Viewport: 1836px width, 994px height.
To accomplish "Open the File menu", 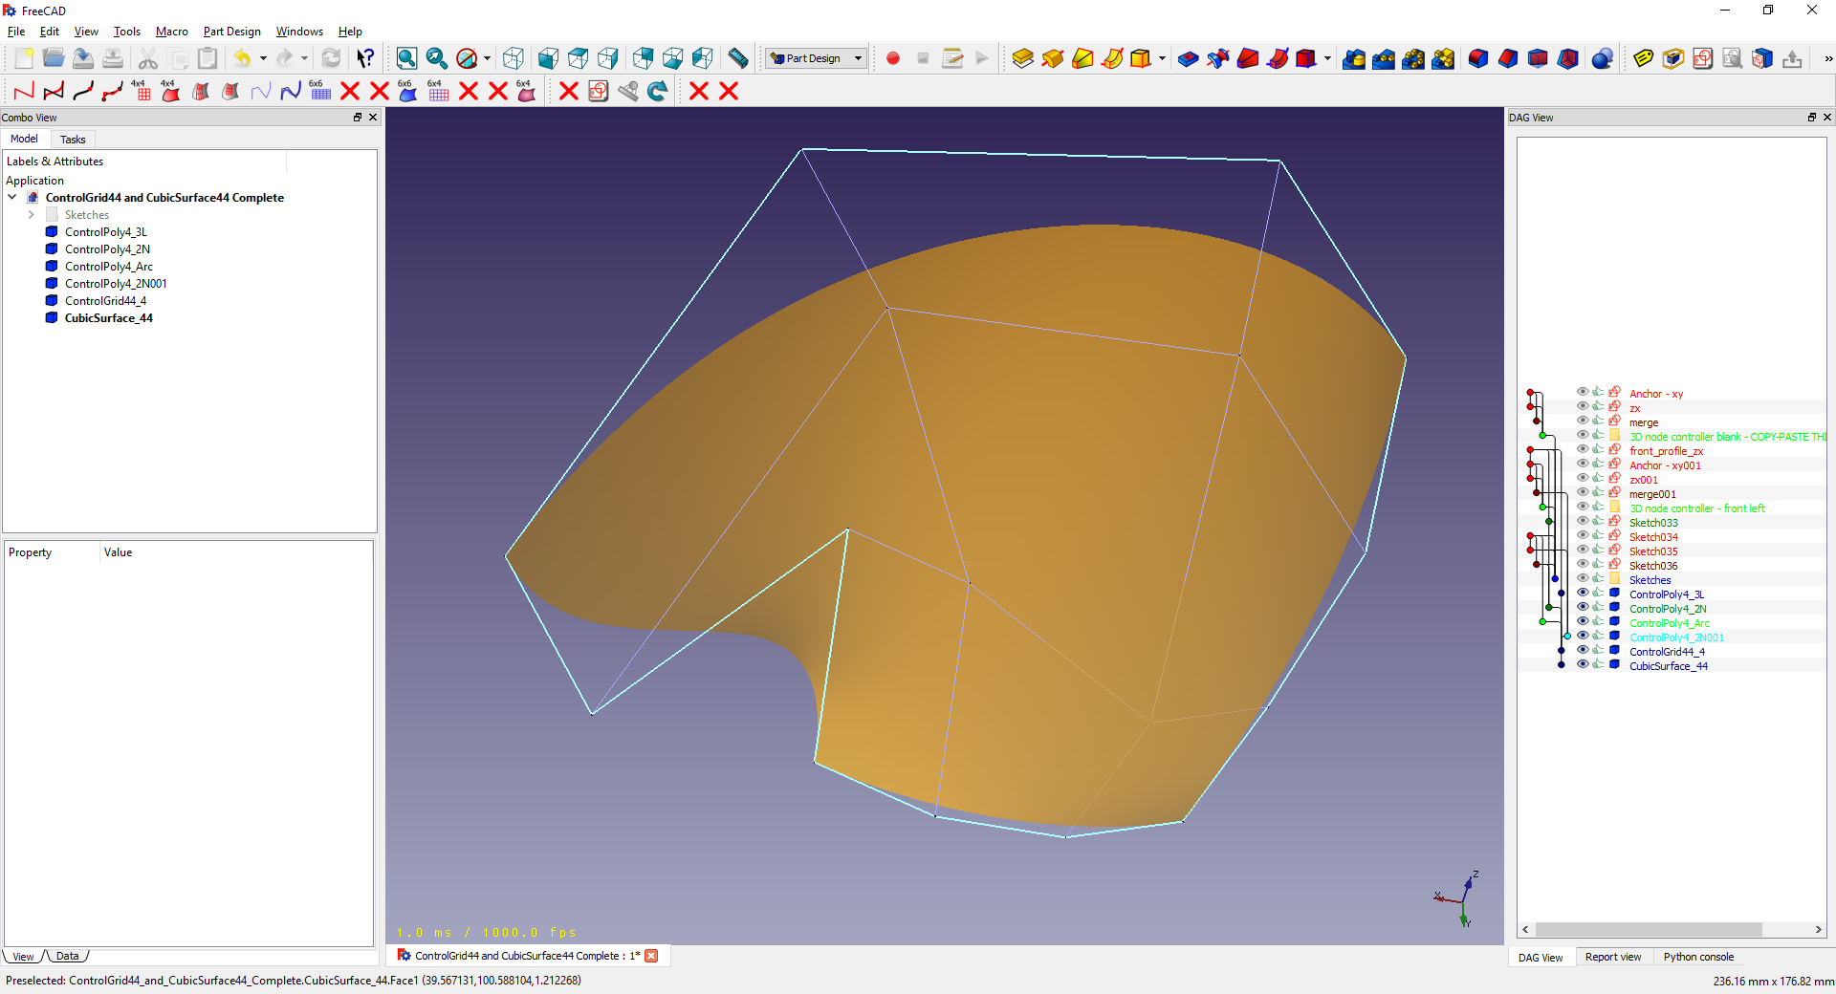I will pos(16,32).
